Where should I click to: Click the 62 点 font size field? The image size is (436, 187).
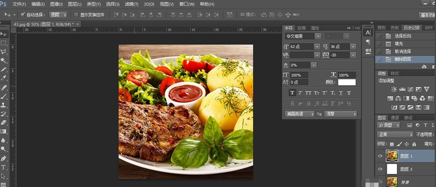pos(302,47)
